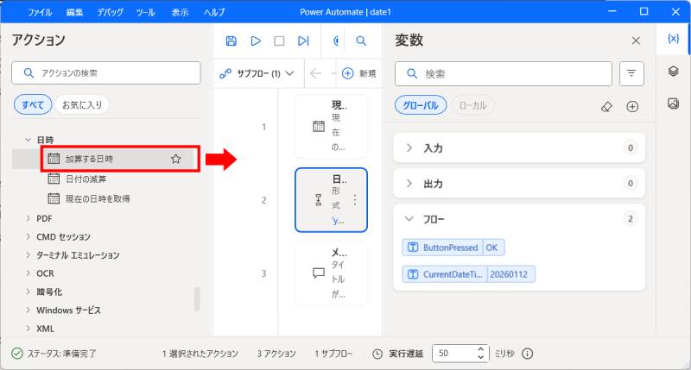Click the run delay value field
The height and width of the screenshot is (370, 691).
(454, 354)
